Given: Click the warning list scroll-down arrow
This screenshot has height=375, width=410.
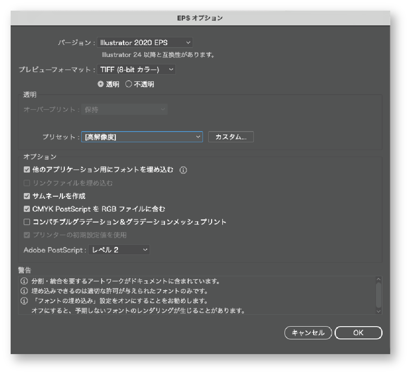Looking at the screenshot, I should (378, 311).
